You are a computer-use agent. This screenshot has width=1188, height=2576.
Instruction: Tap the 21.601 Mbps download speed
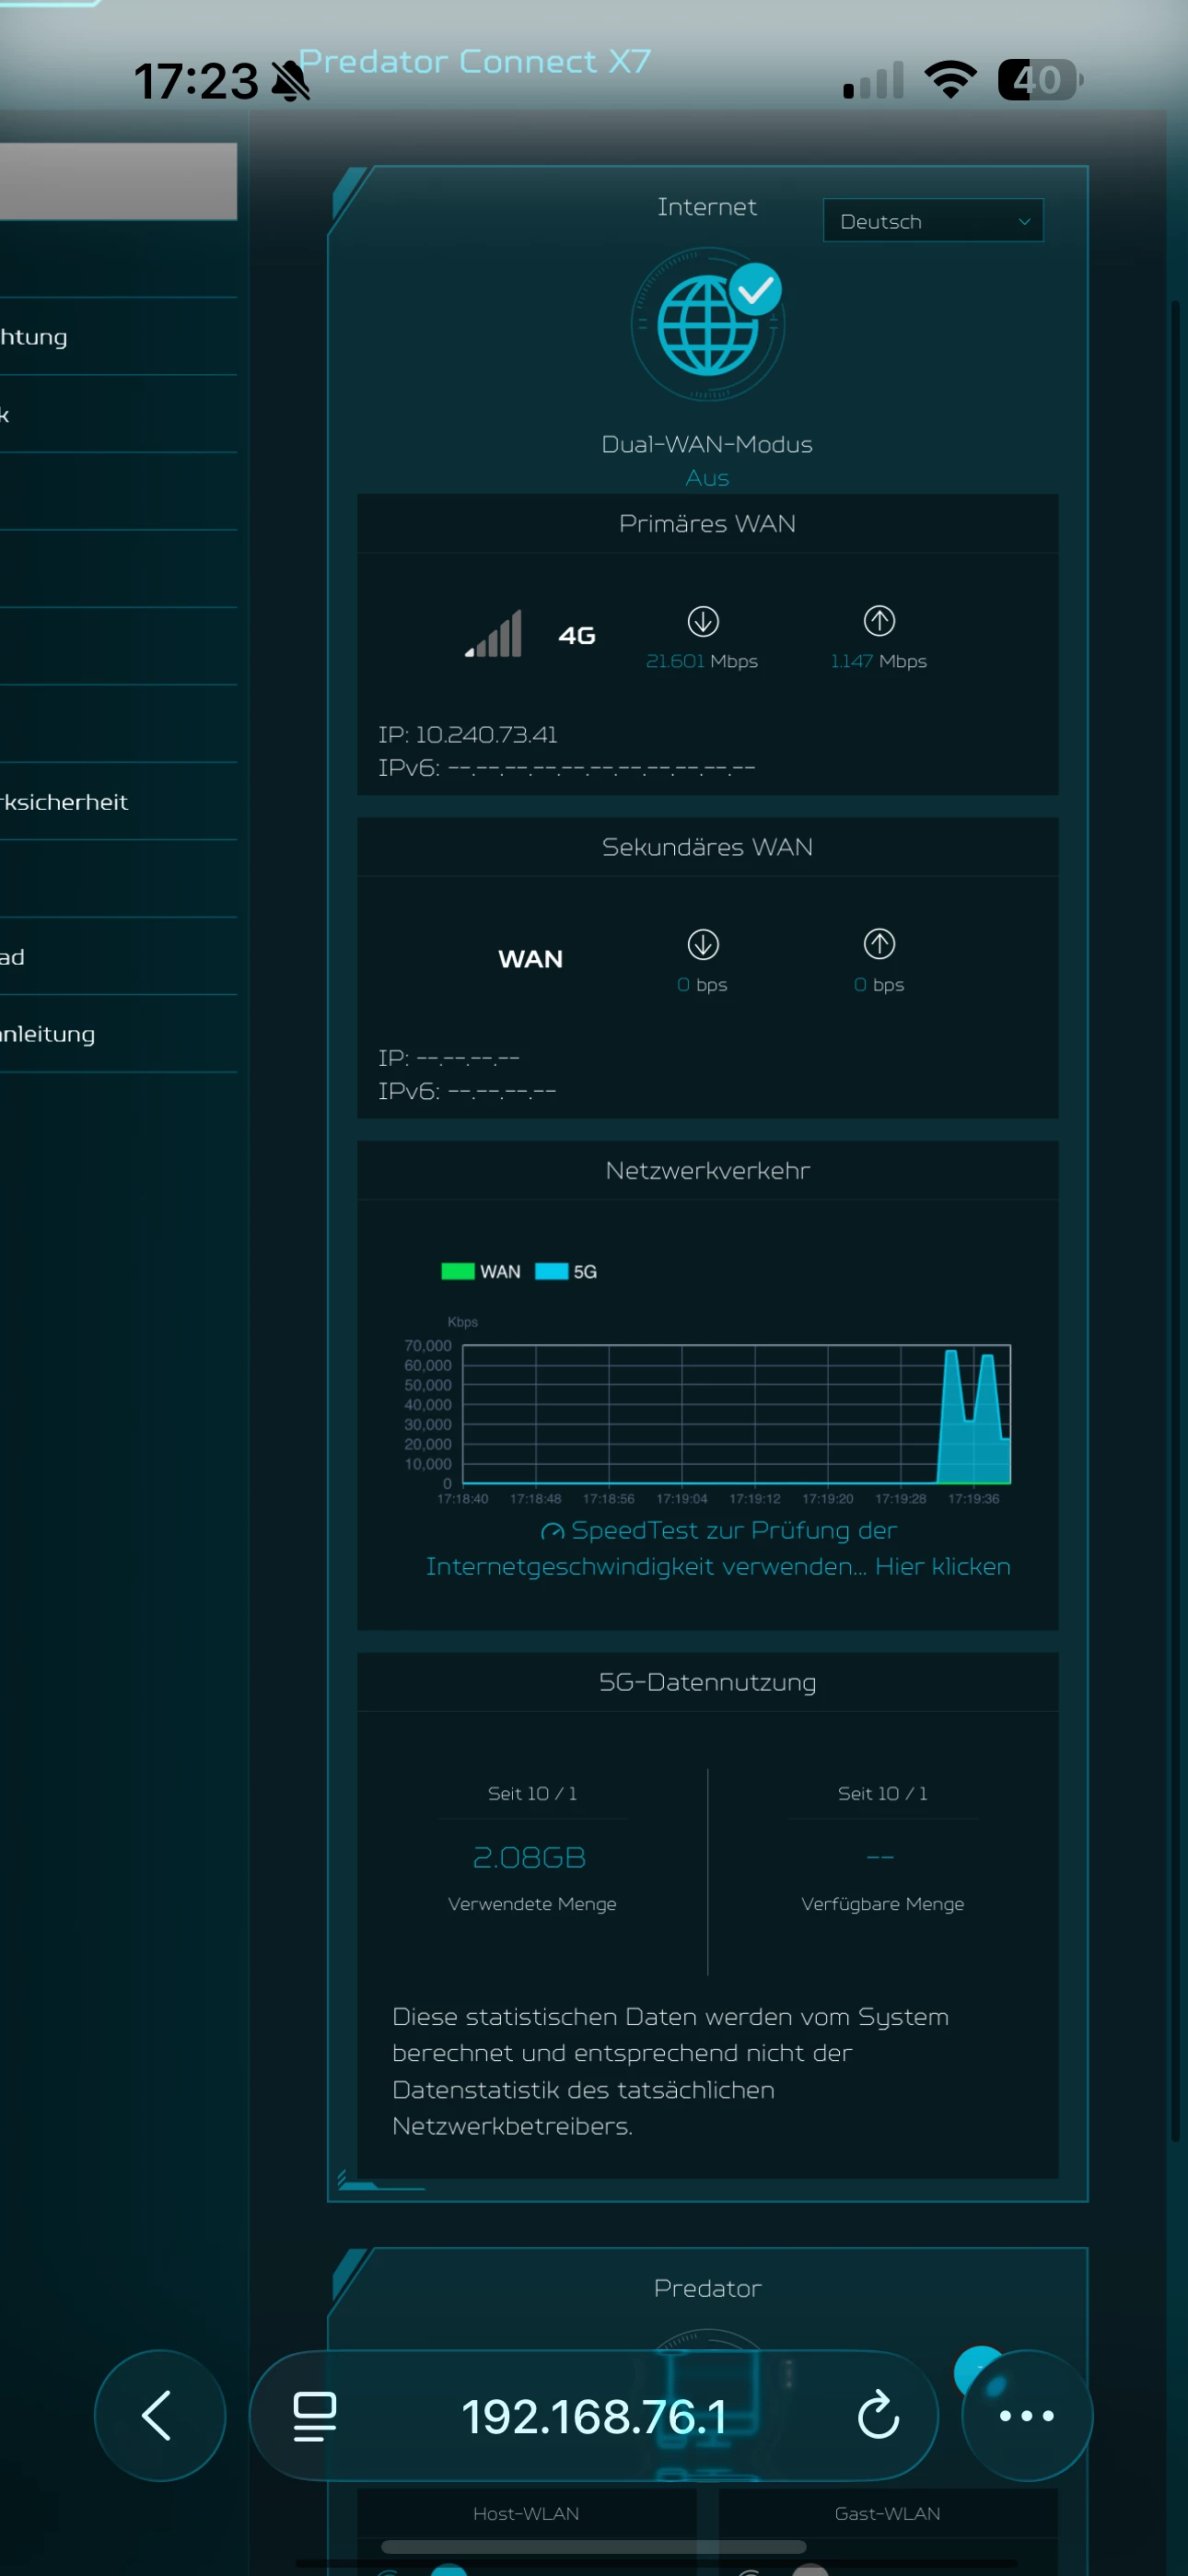click(702, 661)
